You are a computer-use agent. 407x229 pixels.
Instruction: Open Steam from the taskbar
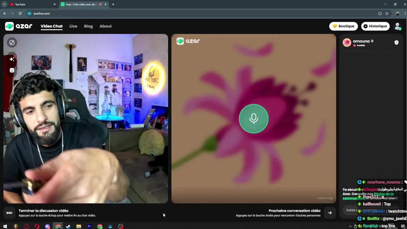[68, 226]
